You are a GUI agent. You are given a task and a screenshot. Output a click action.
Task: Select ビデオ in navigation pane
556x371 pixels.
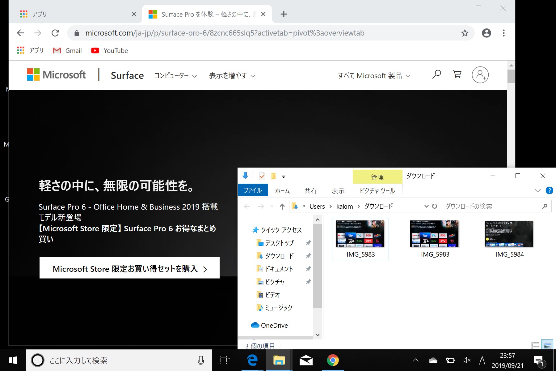pos(268,295)
